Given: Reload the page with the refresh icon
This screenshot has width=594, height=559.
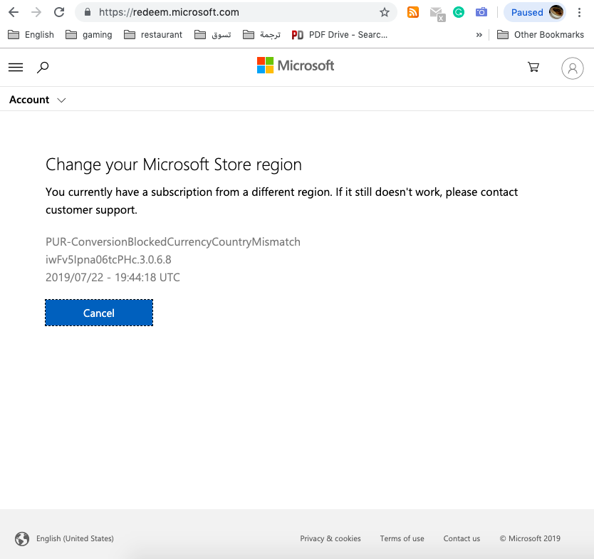Looking at the screenshot, I should pyautogui.click(x=59, y=13).
